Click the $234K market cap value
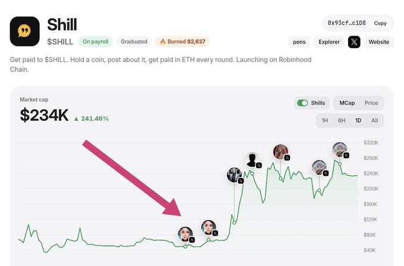This screenshot has width=404, height=266. point(45,115)
